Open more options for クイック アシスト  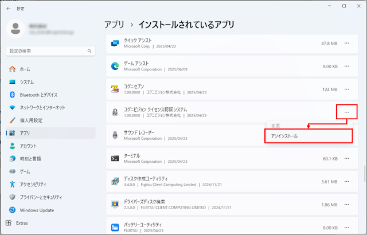pyautogui.click(x=346, y=43)
